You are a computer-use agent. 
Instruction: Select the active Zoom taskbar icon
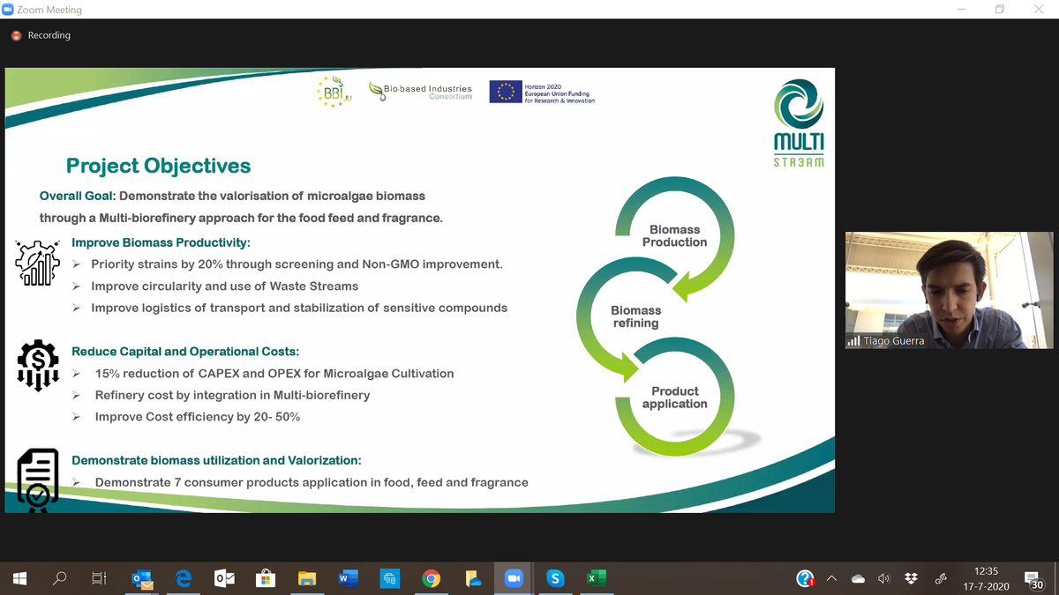point(514,578)
